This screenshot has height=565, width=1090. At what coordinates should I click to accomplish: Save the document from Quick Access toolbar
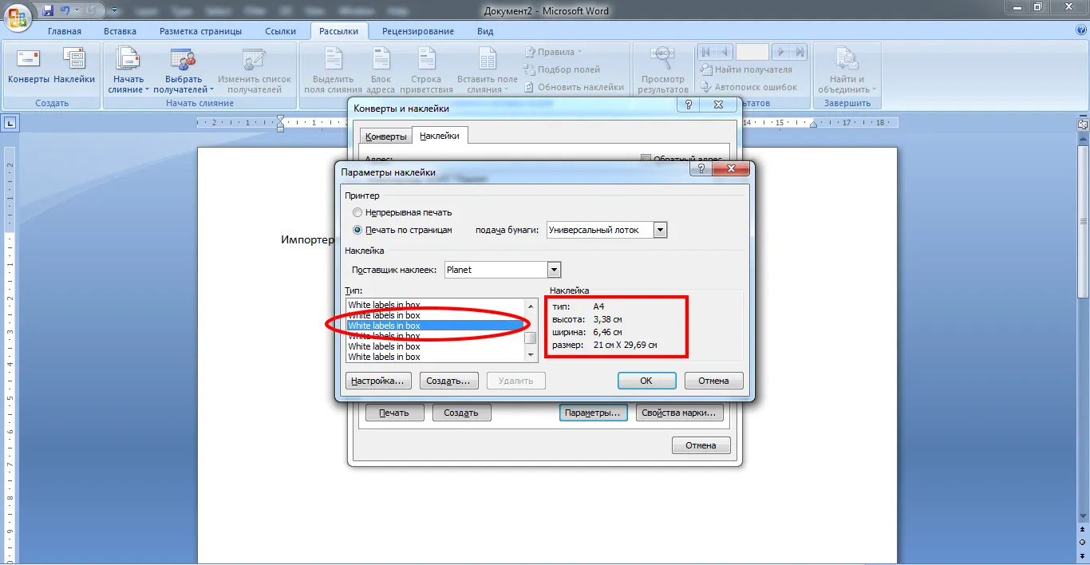click(x=48, y=10)
